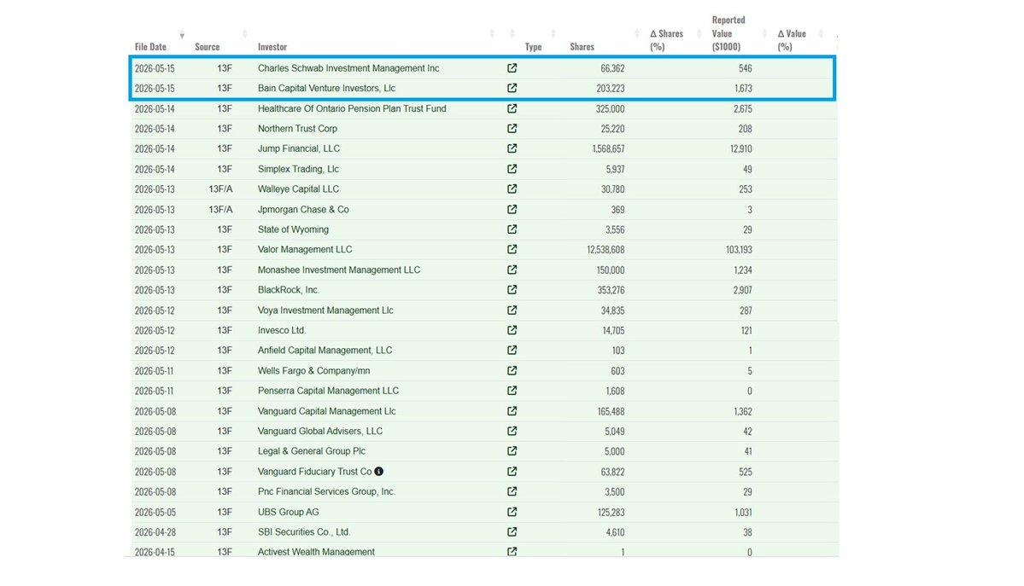
Task: Open external link icon for State of Wyoming
Action: tap(512, 229)
